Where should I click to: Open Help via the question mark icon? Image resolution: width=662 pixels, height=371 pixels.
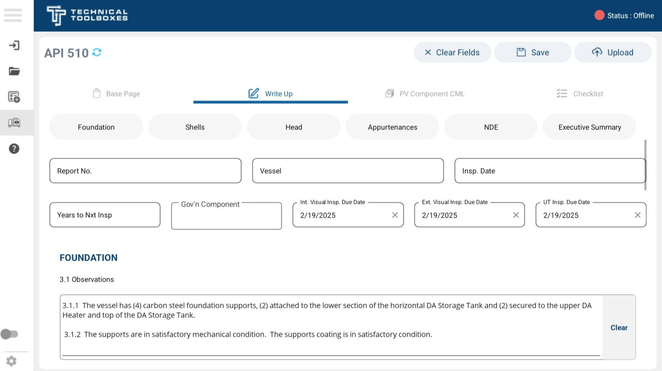click(14, 148)
